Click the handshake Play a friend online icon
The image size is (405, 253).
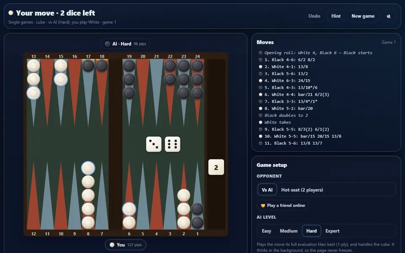coord(263,205)
